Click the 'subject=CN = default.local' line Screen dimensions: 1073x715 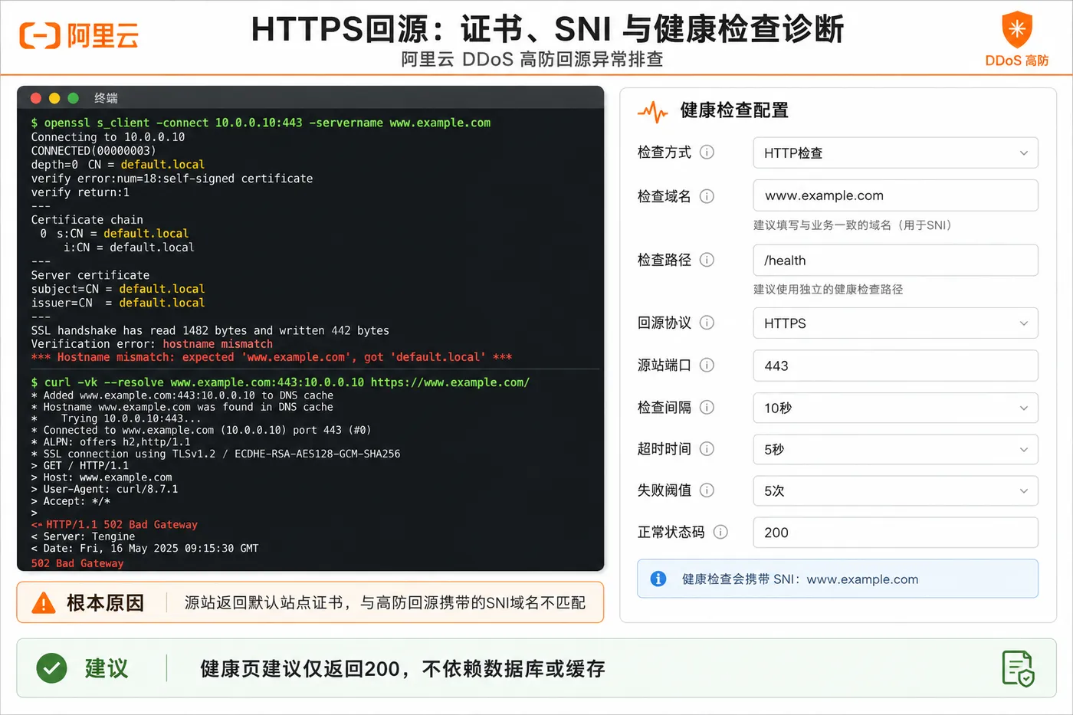(x=118, y=289)
